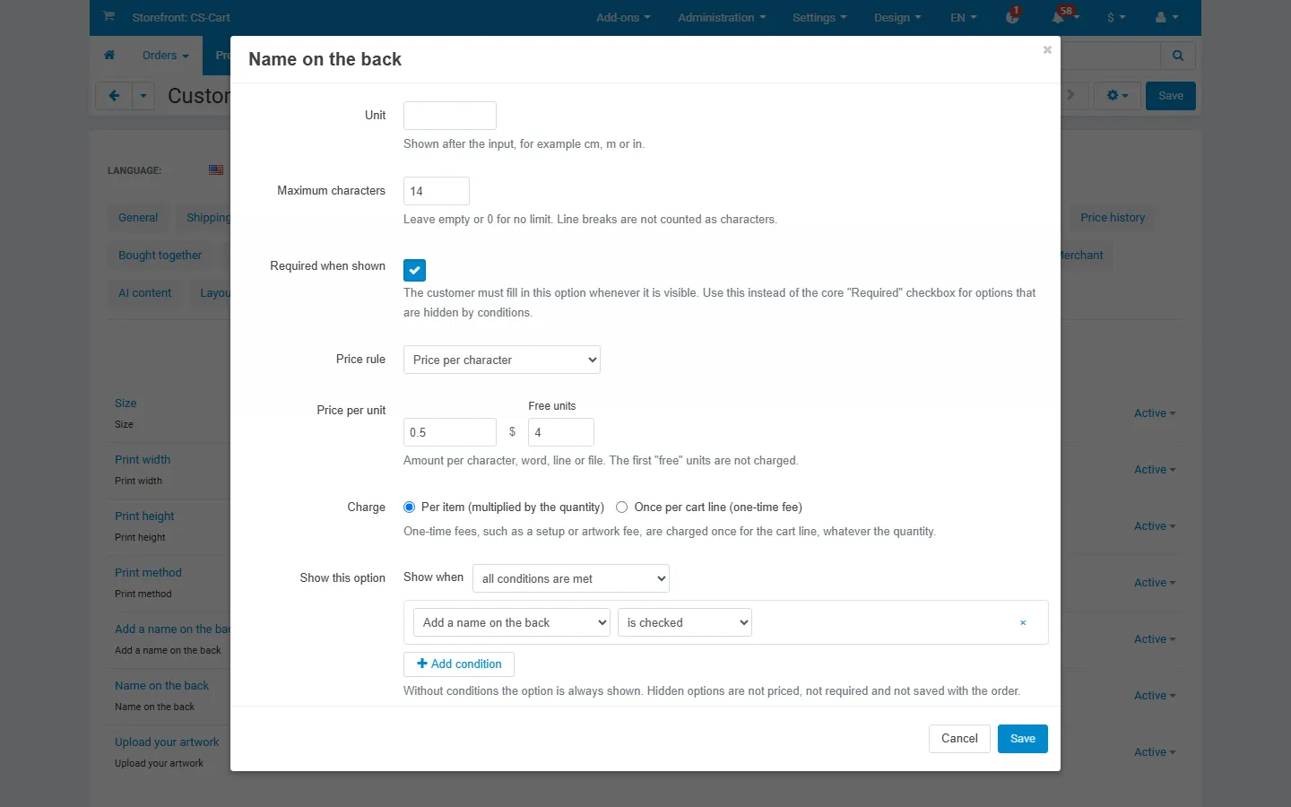
Task: Click the Unit input field
Action: 450,116
